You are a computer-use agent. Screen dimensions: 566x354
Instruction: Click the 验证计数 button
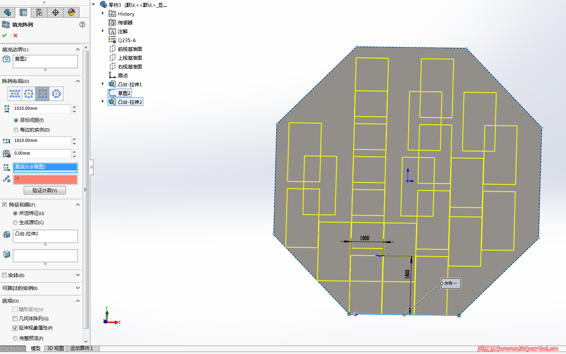click(45, 190)
